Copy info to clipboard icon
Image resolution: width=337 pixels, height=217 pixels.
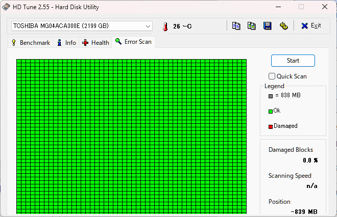point(236,26)
